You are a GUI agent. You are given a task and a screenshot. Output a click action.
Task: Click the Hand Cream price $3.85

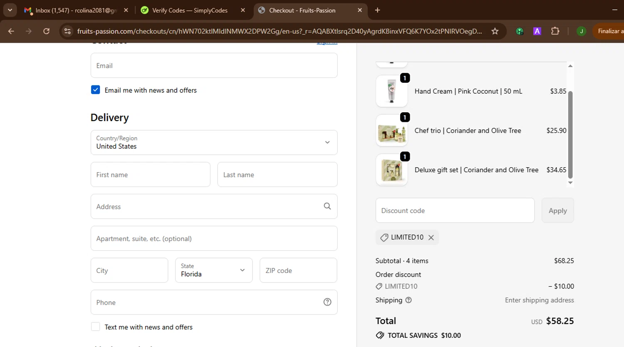tap(558, 91)
